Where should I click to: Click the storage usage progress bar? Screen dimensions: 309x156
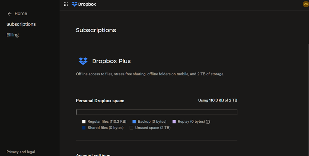click(157, 112)
